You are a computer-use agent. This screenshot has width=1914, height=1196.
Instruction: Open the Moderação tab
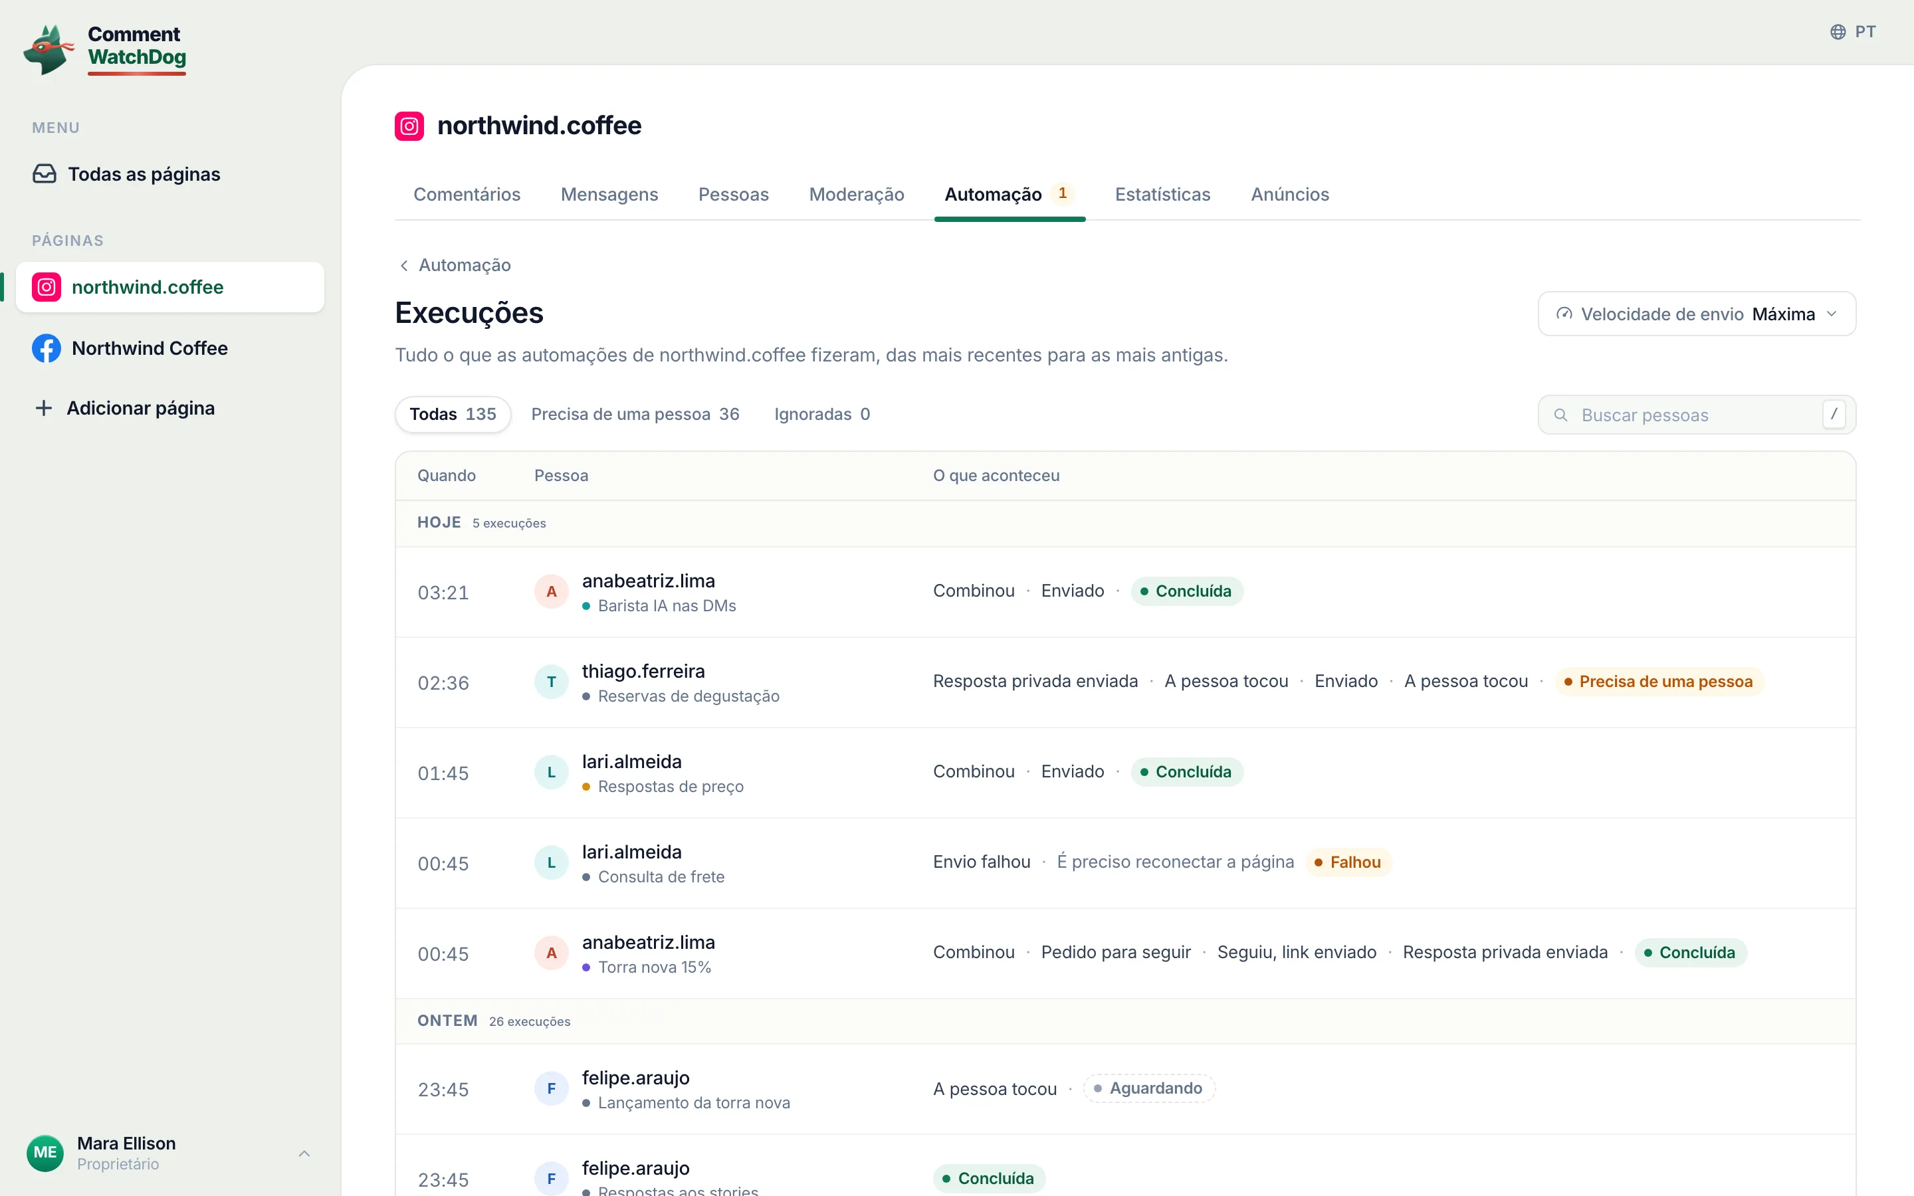[x=857, y=195]
